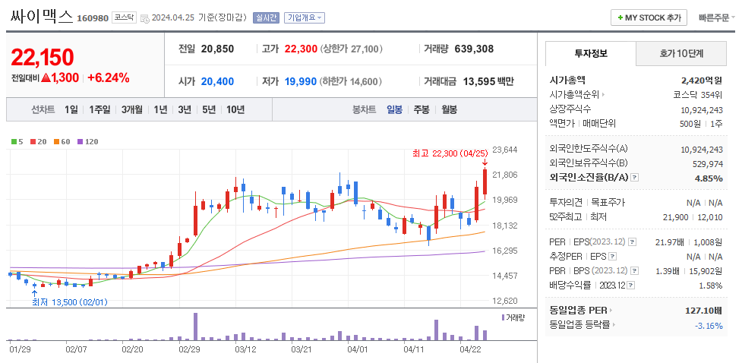The height and width of the screenshot is (363, 742).
Task: Select the 1주일 line chart period
Action: [x=99, y=110]
